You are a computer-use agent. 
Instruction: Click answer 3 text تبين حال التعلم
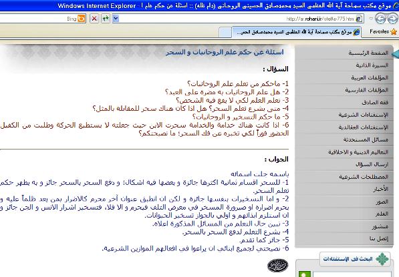(221, 224)
